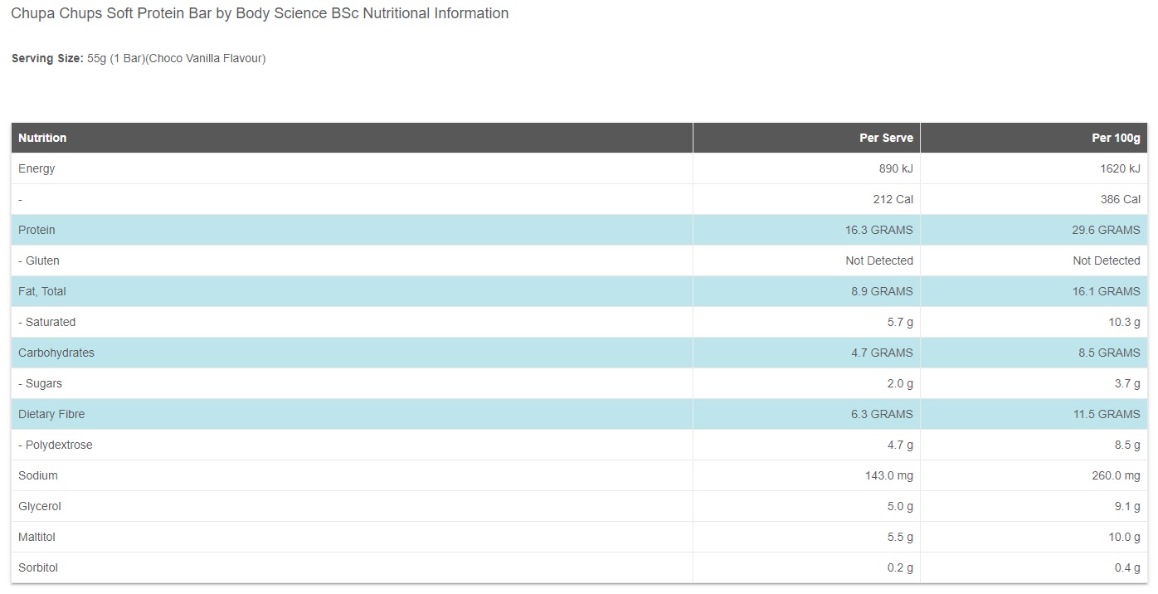The width and height of the screenshot is (1158, 594).
Task: Click Not Detected in Per Serve column
Action: (x=879, y=260)
